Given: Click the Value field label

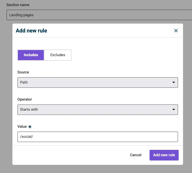Looking at the screenshot, I should click(x=22, y=126).
